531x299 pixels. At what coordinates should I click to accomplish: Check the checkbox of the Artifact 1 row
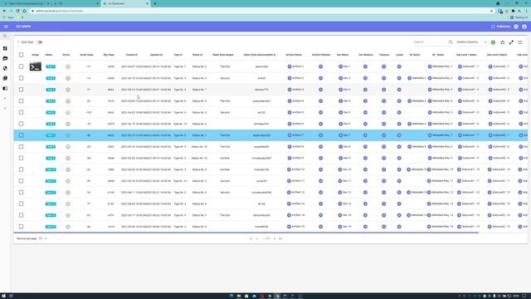pos(21,66)
